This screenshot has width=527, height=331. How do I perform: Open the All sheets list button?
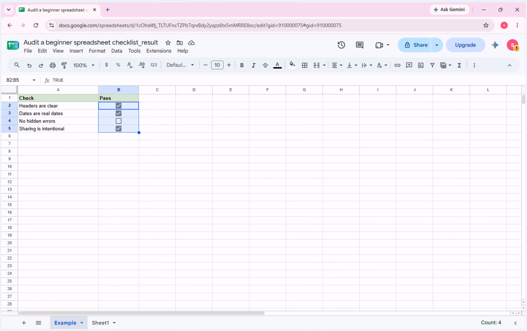38,323
